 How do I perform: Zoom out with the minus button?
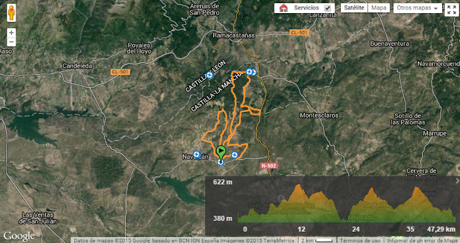point(11,42)
